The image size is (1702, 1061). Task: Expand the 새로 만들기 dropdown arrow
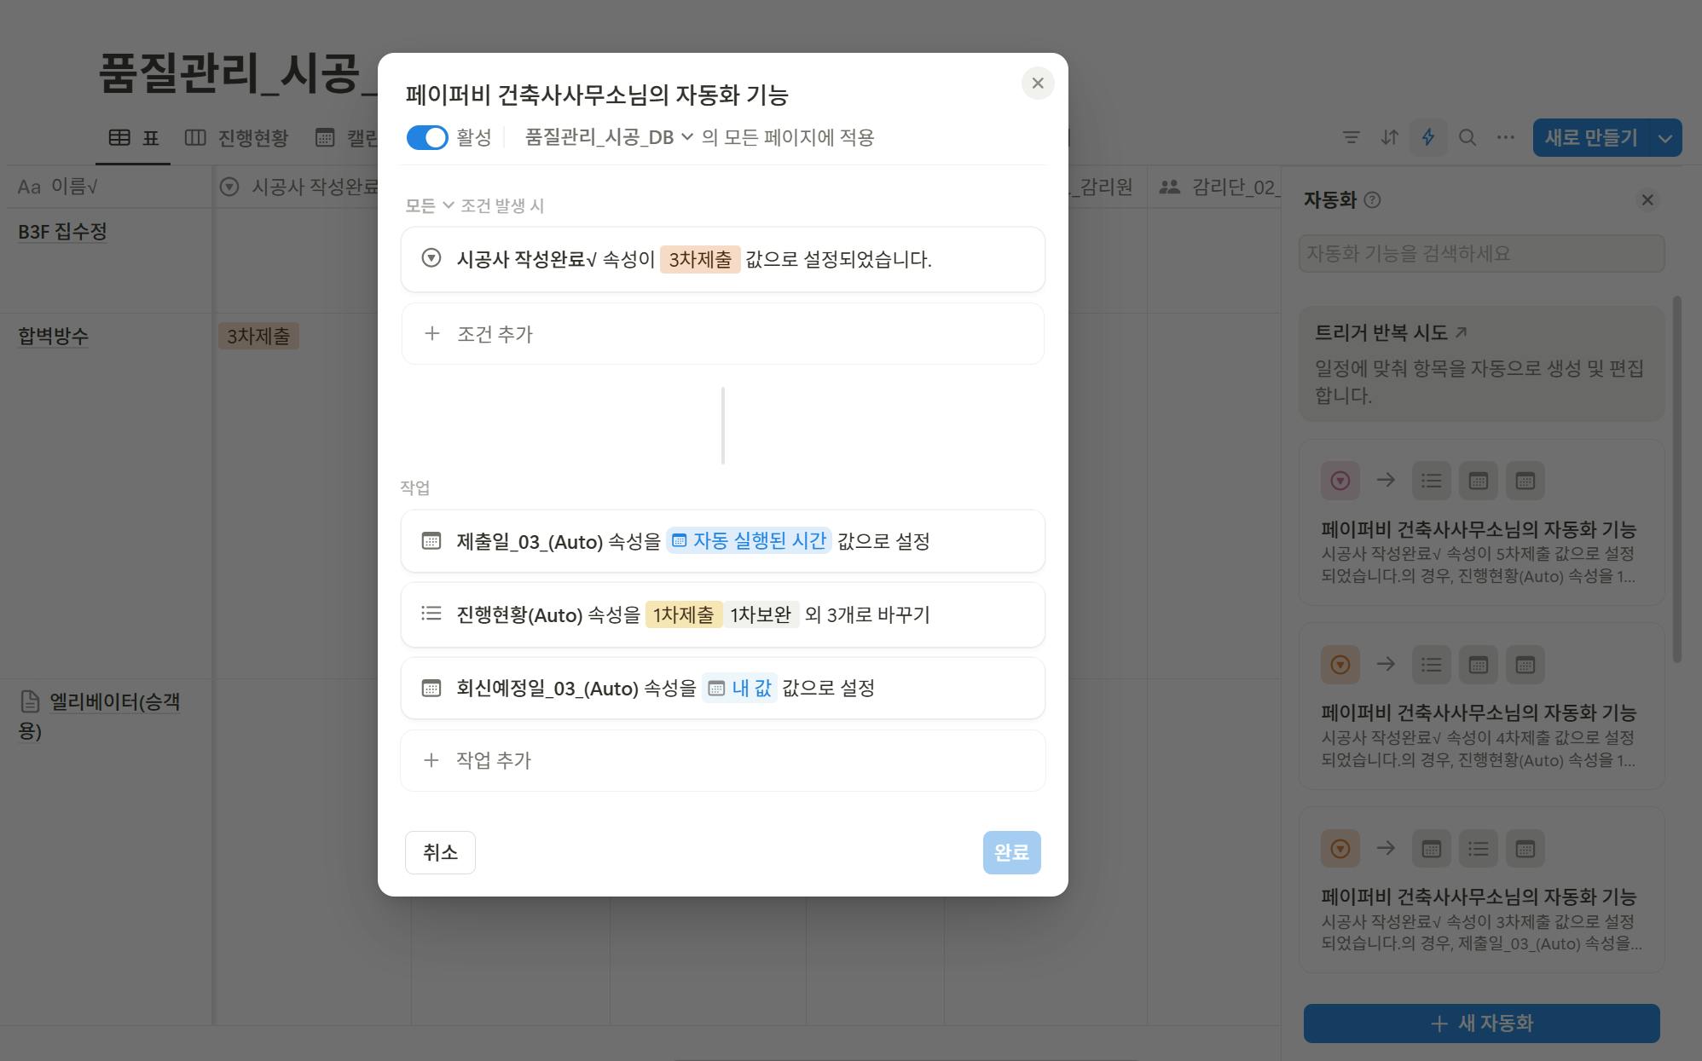pos(1665,138)
